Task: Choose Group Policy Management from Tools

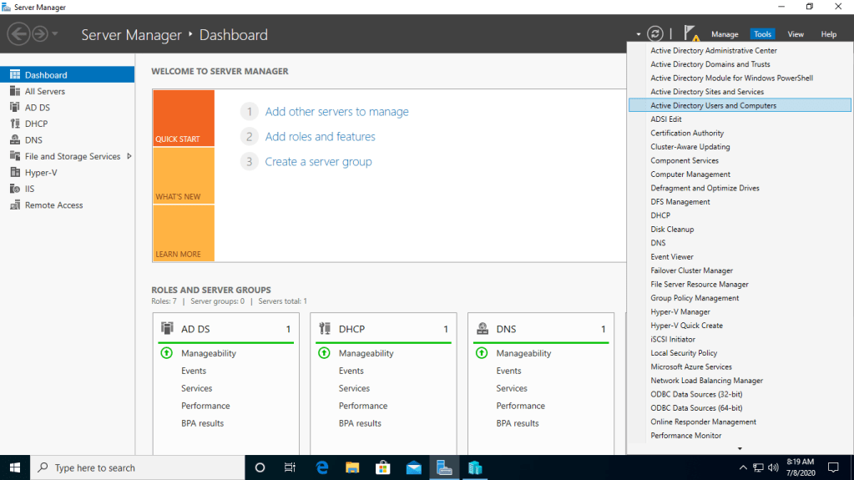Action: tap(695, 298)
